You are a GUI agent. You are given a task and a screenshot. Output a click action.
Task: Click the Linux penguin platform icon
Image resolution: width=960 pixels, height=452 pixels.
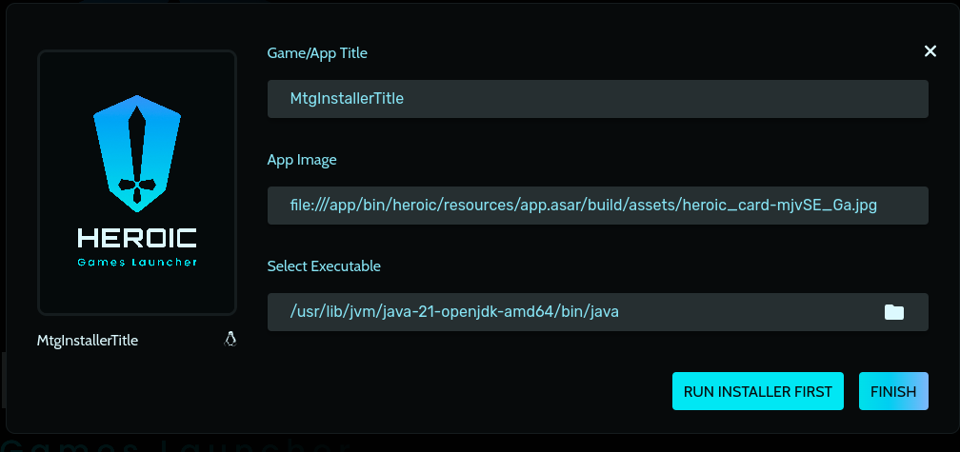click(230, 339)
